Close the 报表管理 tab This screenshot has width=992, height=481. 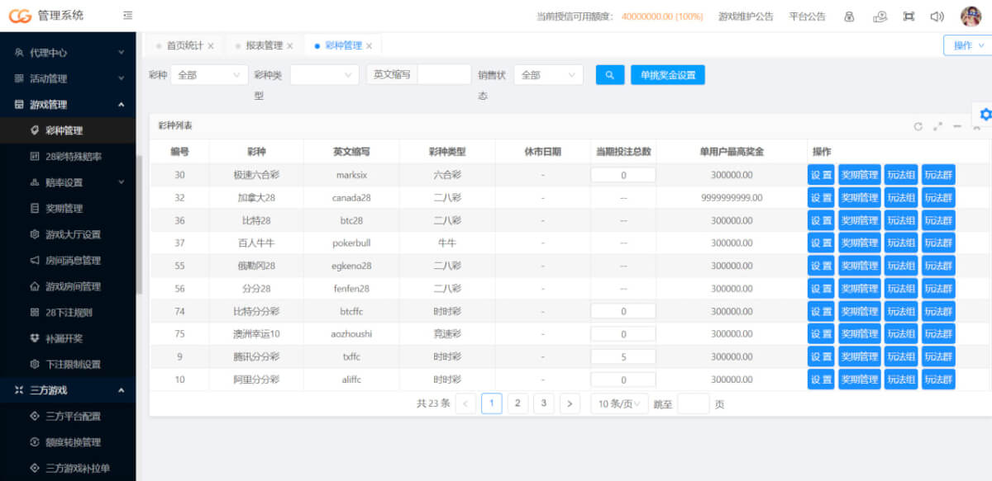click(289, 46)
